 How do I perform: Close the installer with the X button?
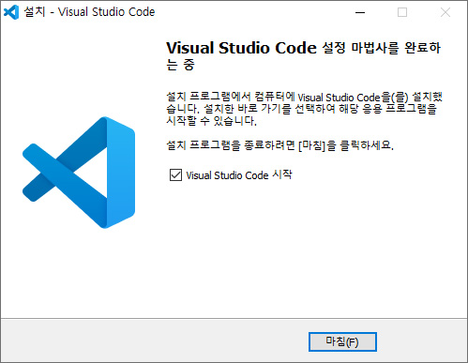445,12
